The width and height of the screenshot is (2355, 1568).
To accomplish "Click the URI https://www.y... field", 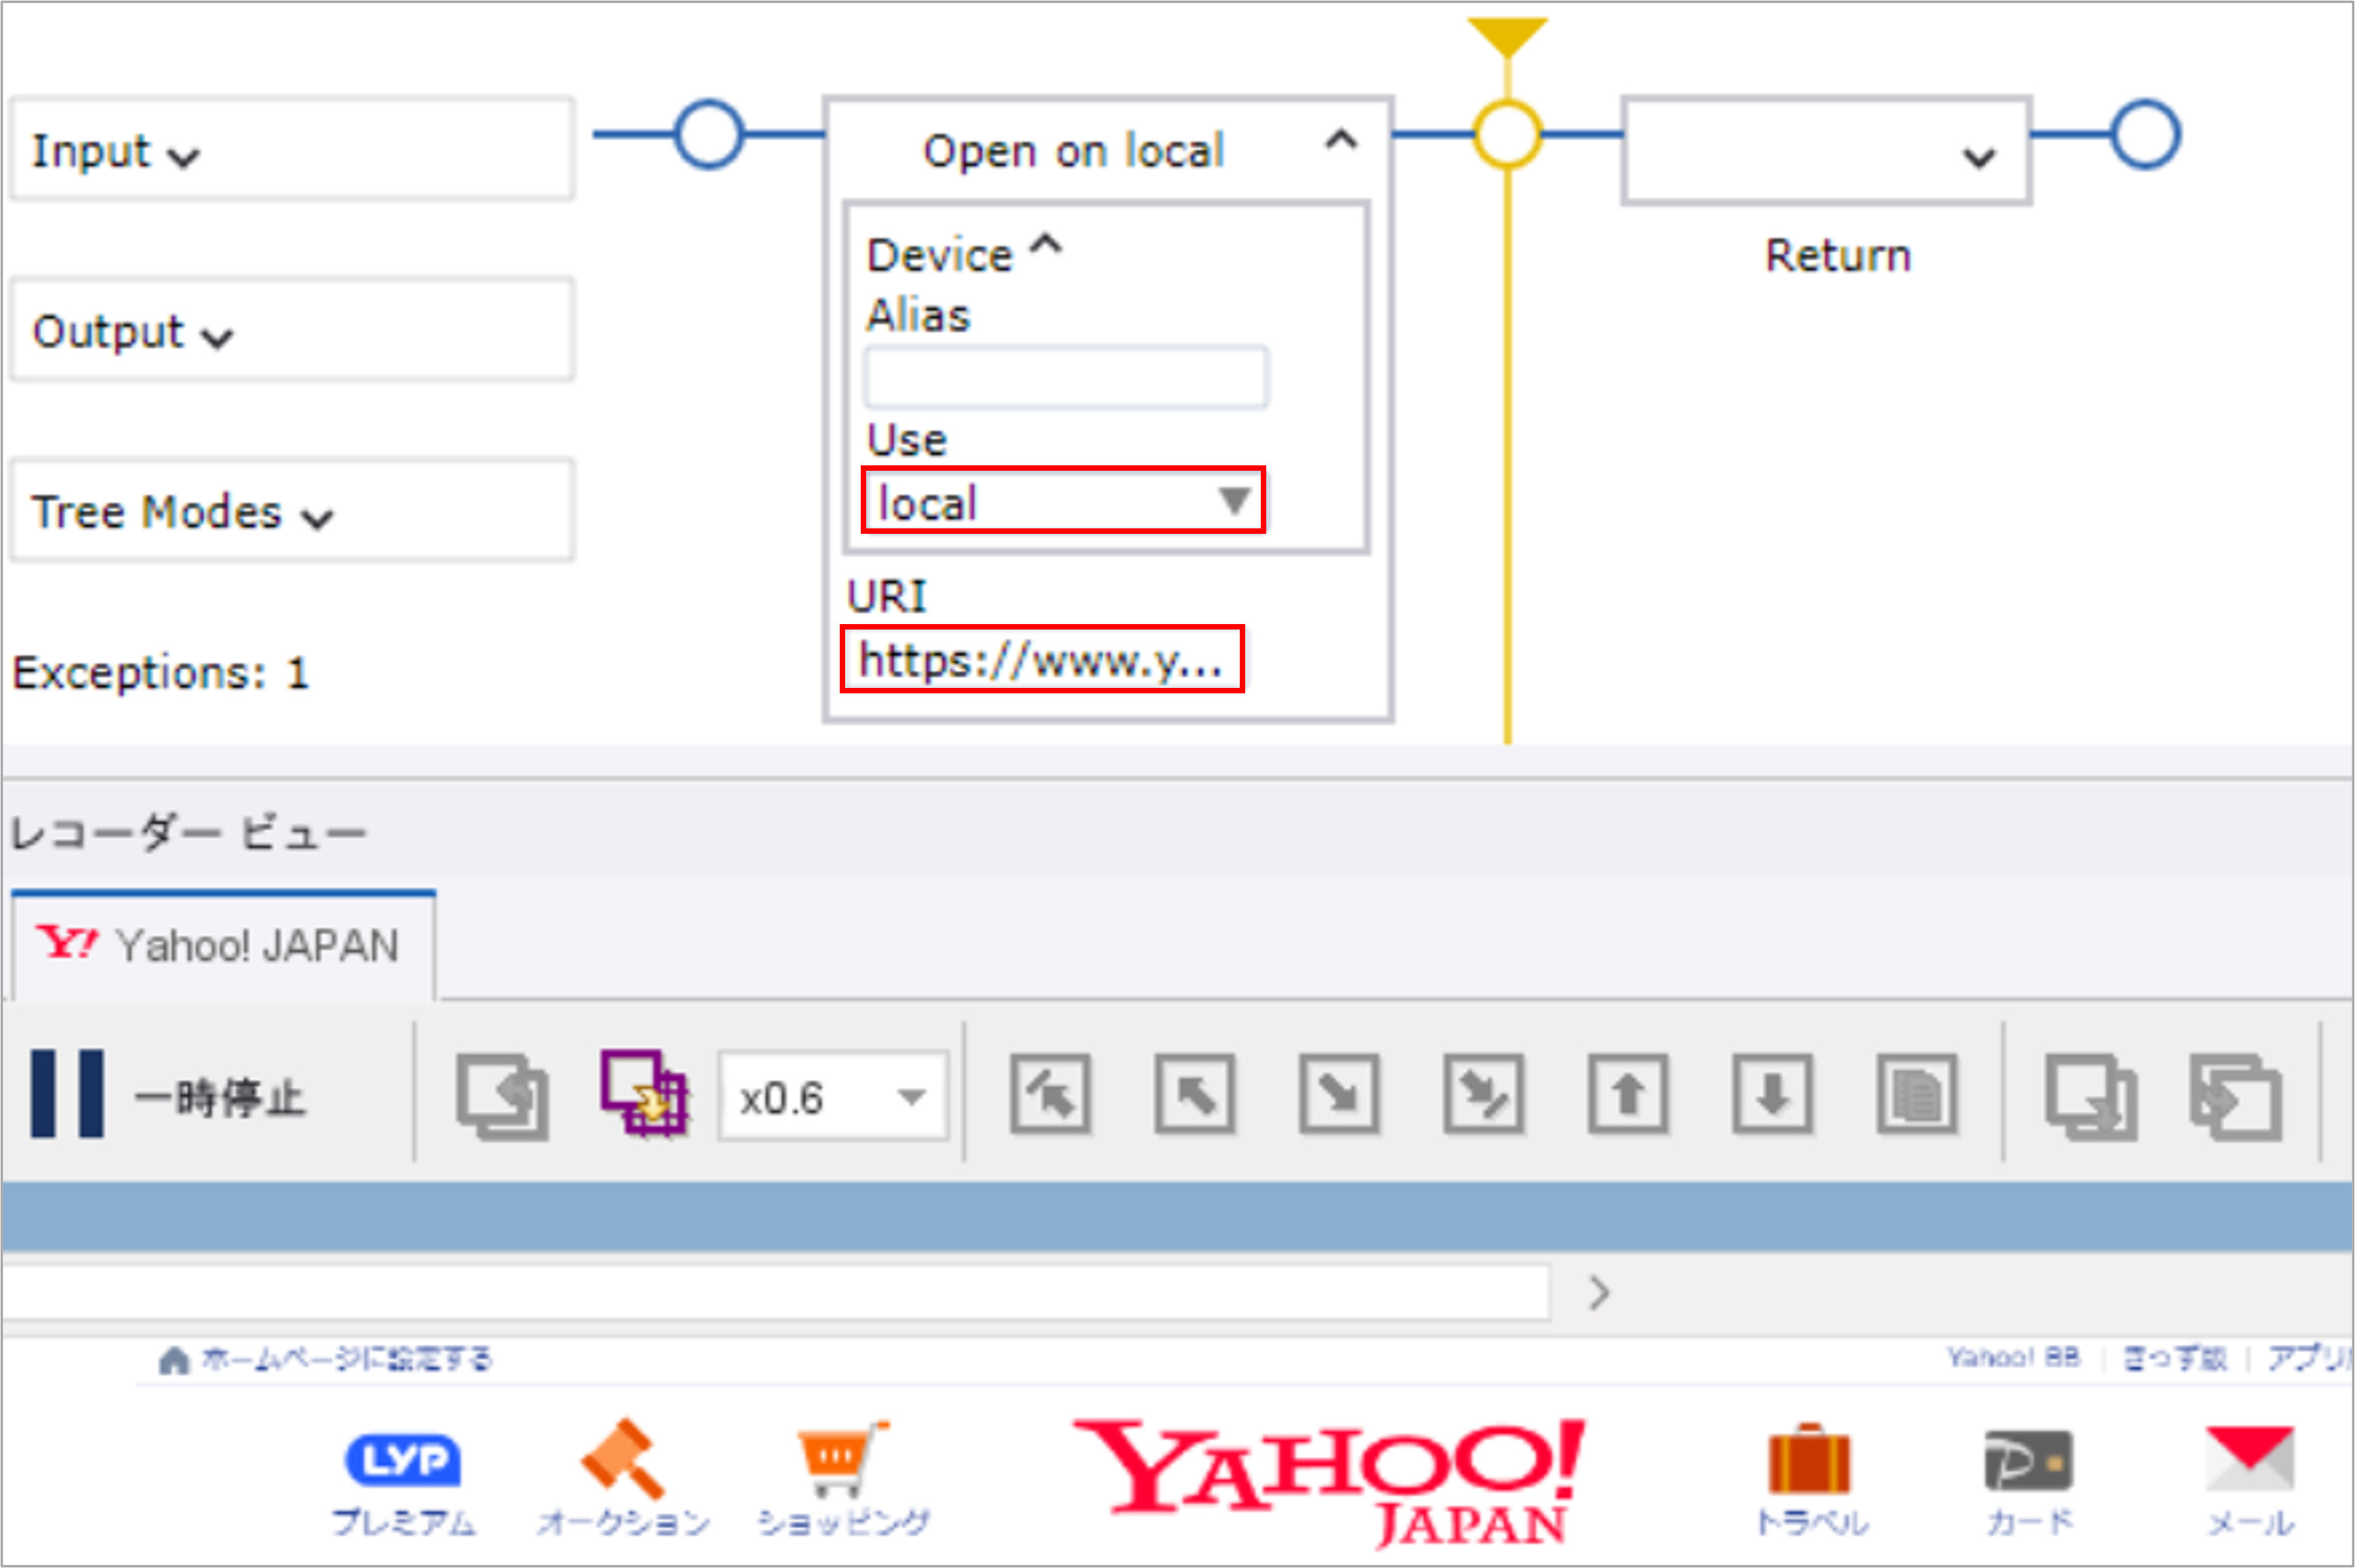I will (1041, 660).
